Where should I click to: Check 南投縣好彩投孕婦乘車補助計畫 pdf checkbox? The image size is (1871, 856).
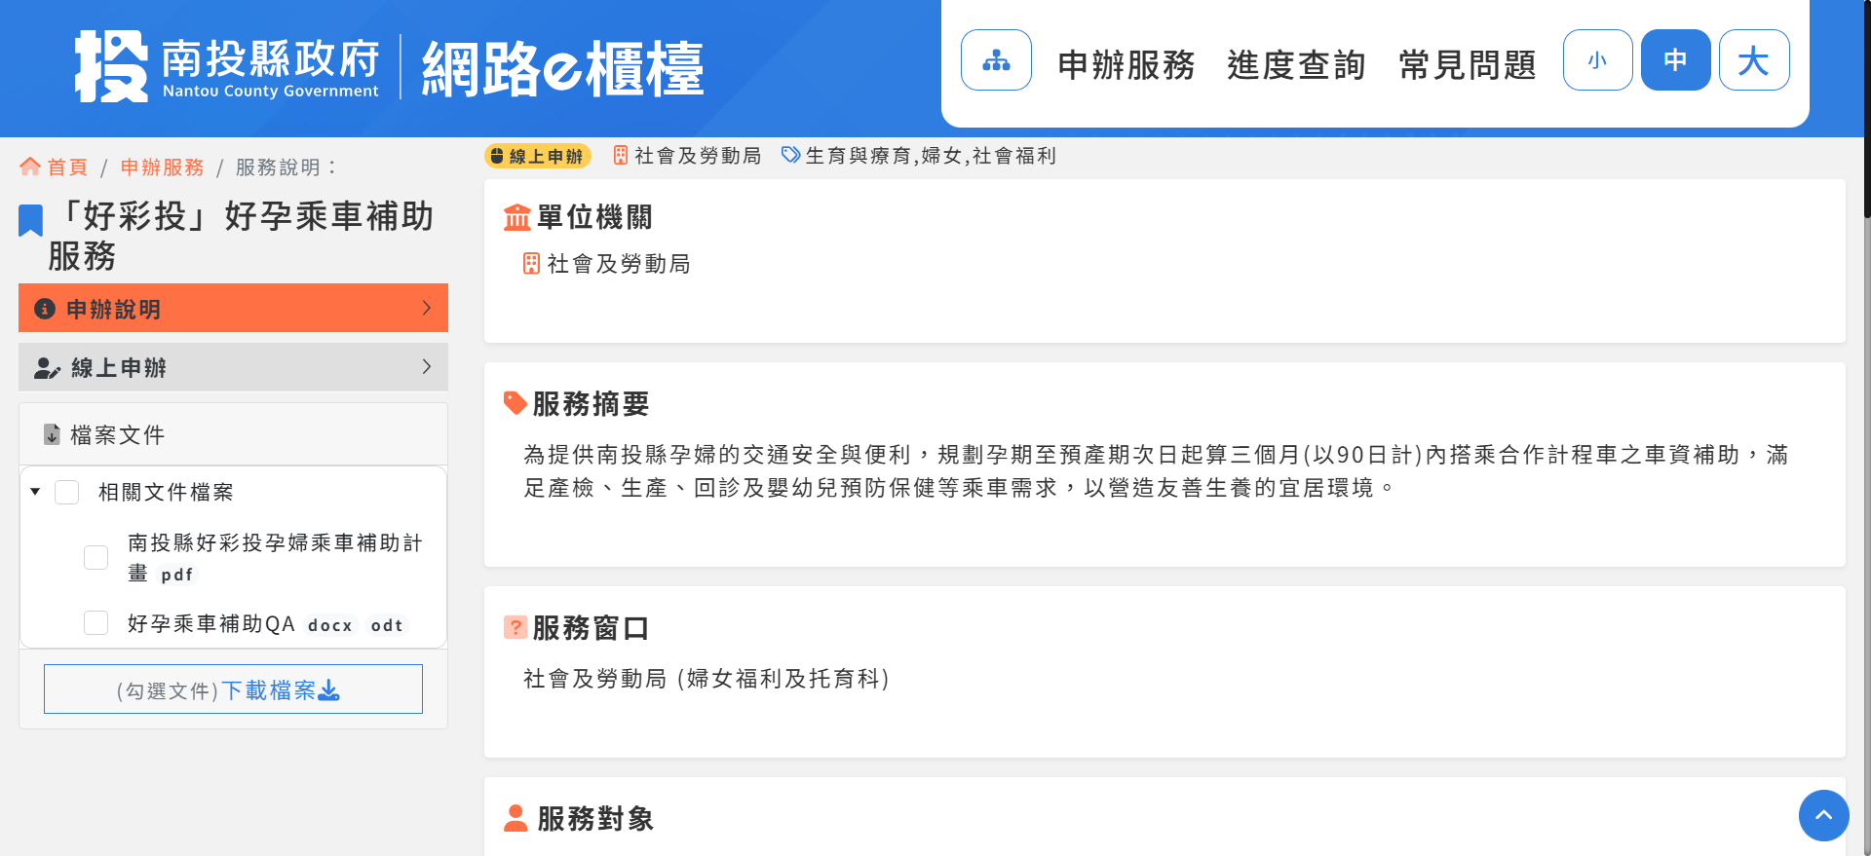96,557
